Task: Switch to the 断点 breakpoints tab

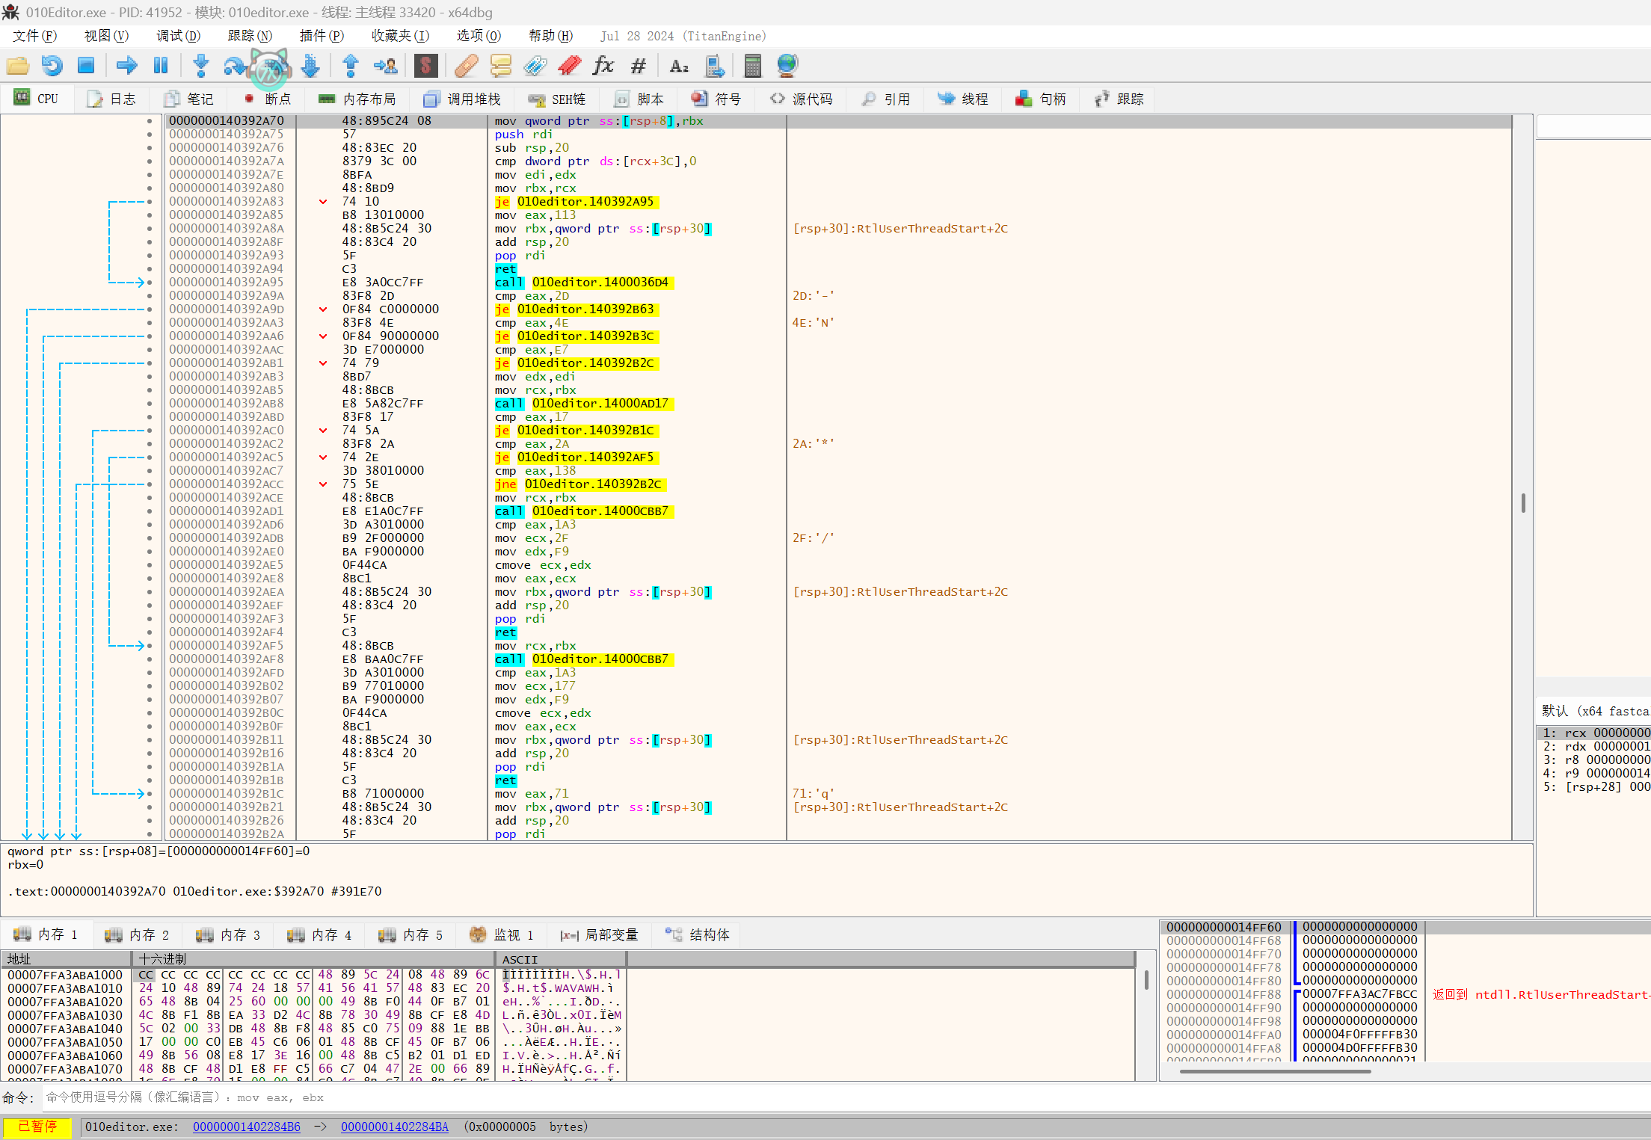Action: pos(268,99)
